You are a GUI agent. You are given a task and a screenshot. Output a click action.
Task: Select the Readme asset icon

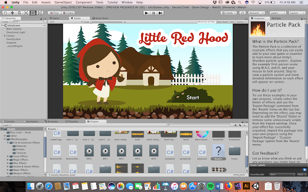218,151
